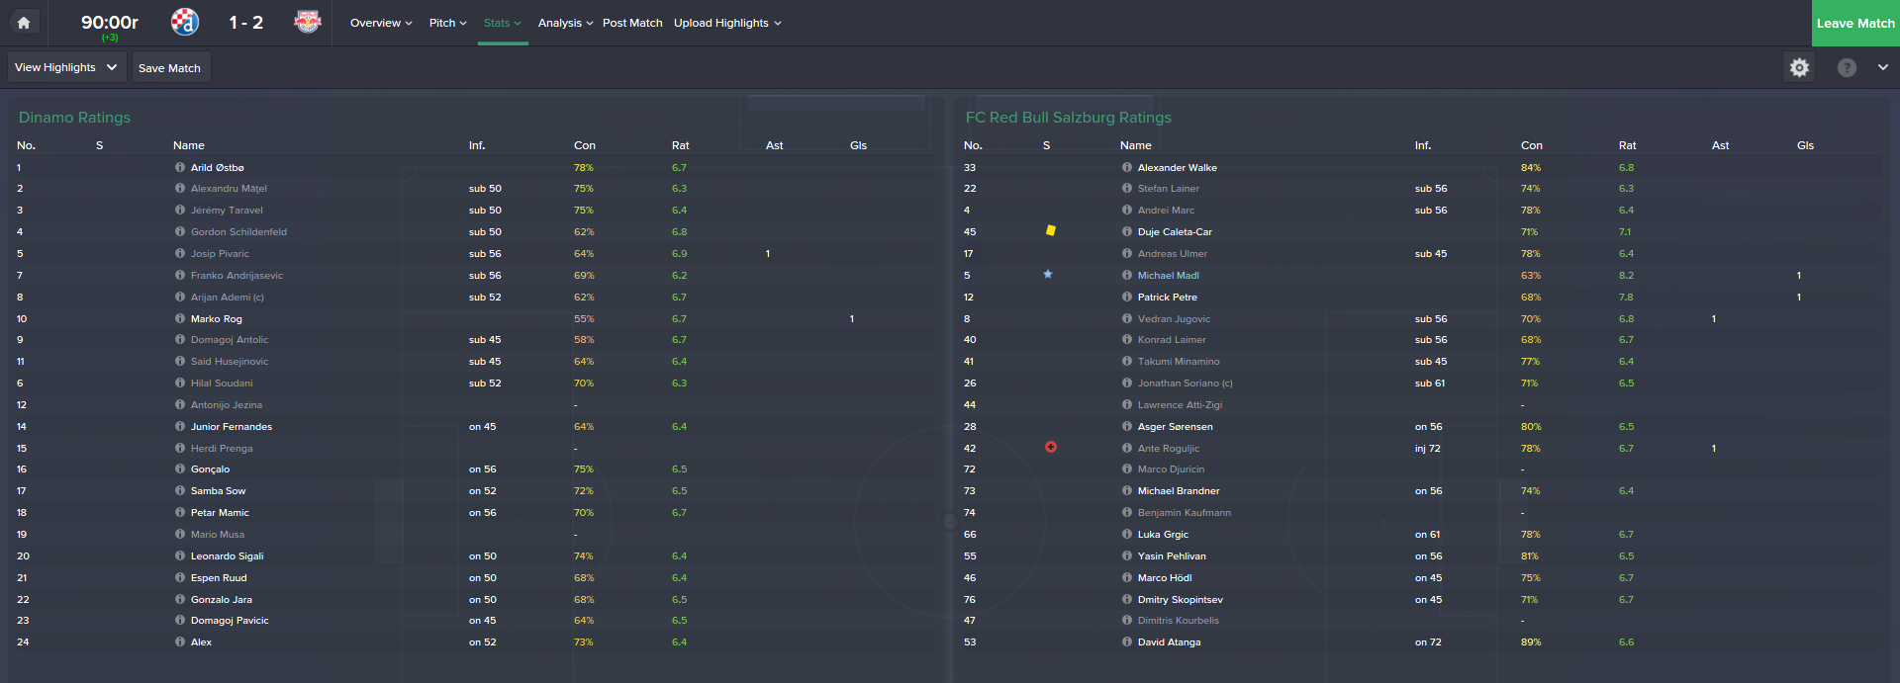Click Michael Madl's player of match star

1048,275
